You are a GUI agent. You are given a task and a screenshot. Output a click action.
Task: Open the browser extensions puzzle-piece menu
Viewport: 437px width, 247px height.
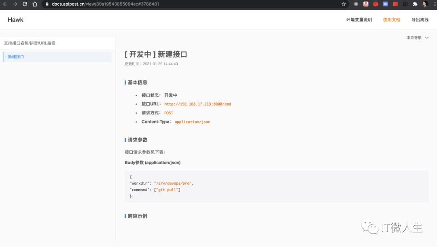click(x=416, y=4)
